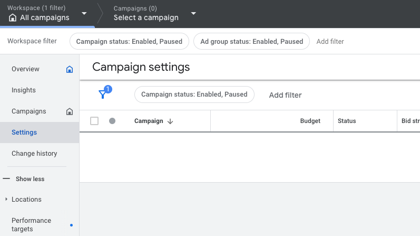Open Performance targets

(x=31, y=225)
